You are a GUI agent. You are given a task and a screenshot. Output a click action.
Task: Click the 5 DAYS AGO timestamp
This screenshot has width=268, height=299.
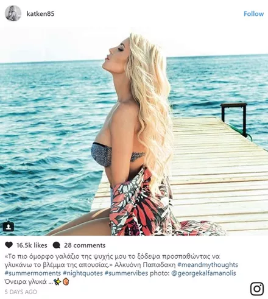pyautogui.click(x=21, y=292)
